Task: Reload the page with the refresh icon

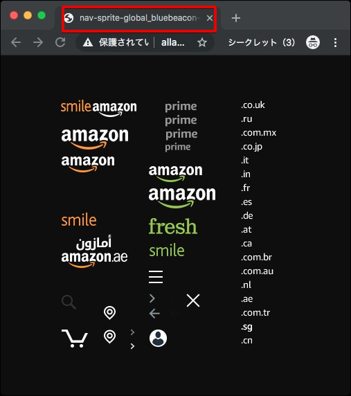Action: pyautogui.click(x=60, y=42)
